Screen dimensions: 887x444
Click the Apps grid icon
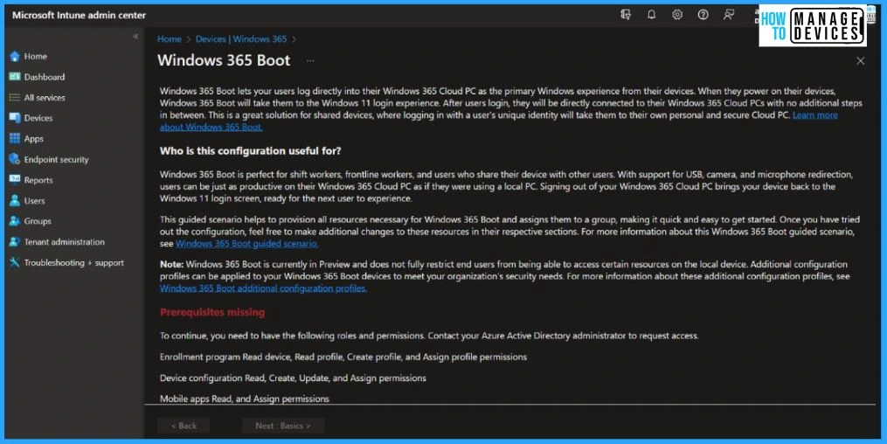pos(15,139)
